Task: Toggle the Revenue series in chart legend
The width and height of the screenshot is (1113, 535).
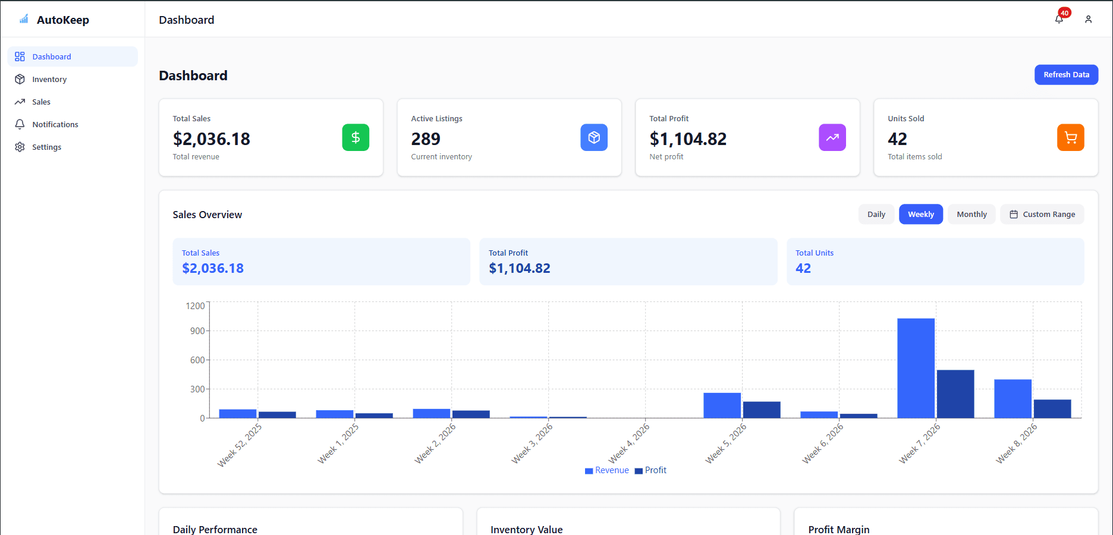Action: [606, 470]
